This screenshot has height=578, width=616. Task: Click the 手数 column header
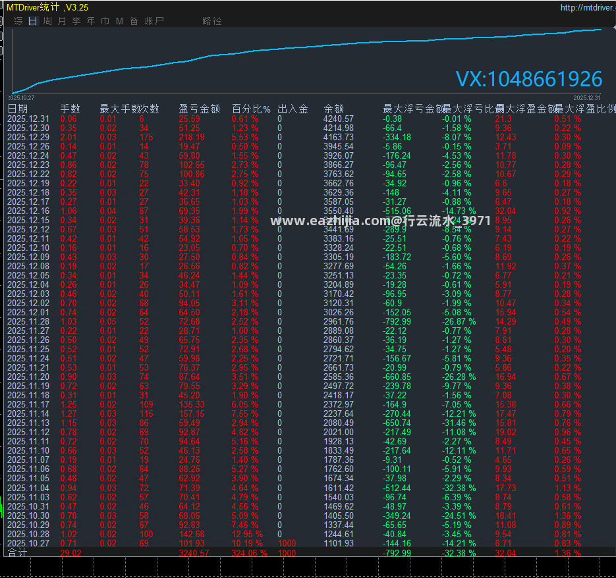point(70,109)
